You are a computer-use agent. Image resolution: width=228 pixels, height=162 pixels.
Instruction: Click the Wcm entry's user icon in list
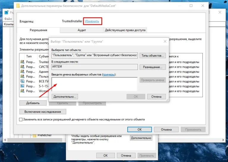click(x=22, y=91)
